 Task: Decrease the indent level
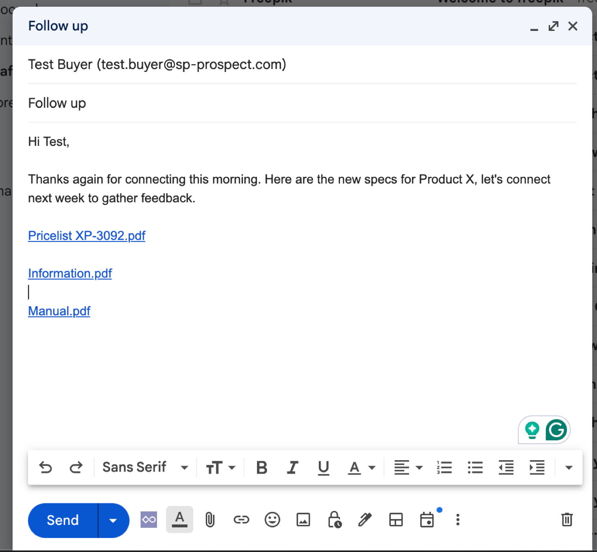tap(506, 467)
